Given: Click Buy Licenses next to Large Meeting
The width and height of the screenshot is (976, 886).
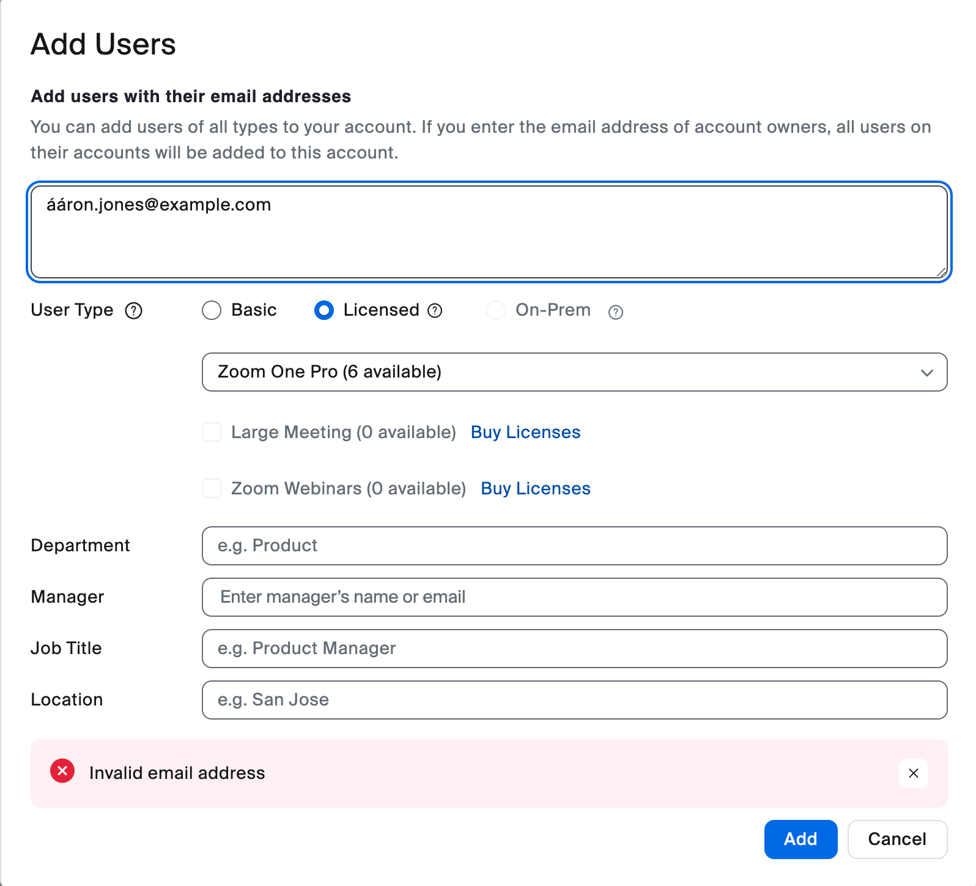Looking at the screenshot, I should [x=525, y=432].
